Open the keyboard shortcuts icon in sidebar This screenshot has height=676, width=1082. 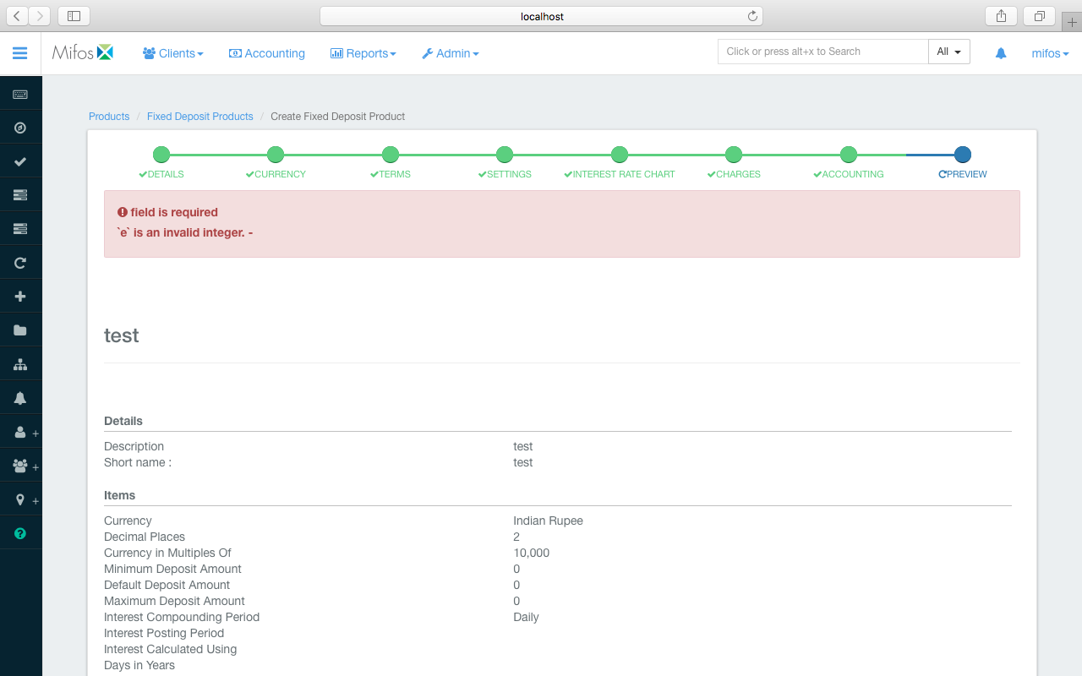[20, 94]
